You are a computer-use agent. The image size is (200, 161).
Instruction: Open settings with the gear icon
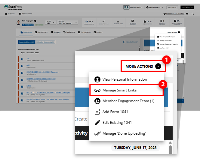click(187, 14)
